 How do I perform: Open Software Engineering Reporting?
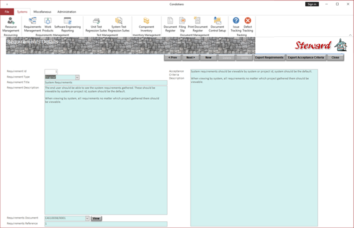tap(68, 25)
